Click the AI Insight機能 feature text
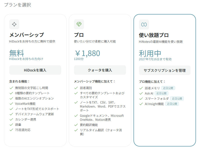 (x=154, y=104)
